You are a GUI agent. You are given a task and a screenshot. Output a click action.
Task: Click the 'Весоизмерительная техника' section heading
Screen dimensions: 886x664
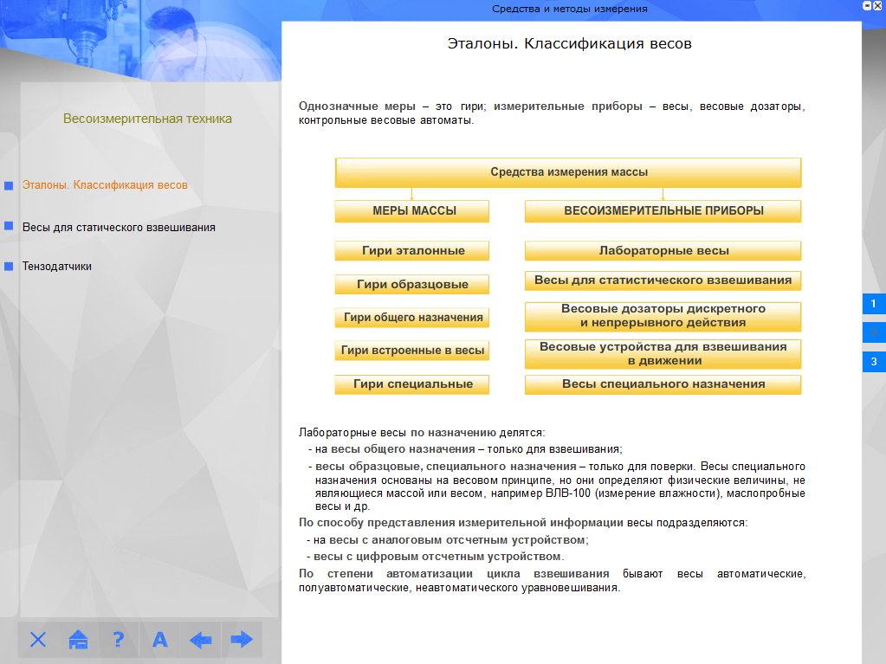[x=147, y=119]
